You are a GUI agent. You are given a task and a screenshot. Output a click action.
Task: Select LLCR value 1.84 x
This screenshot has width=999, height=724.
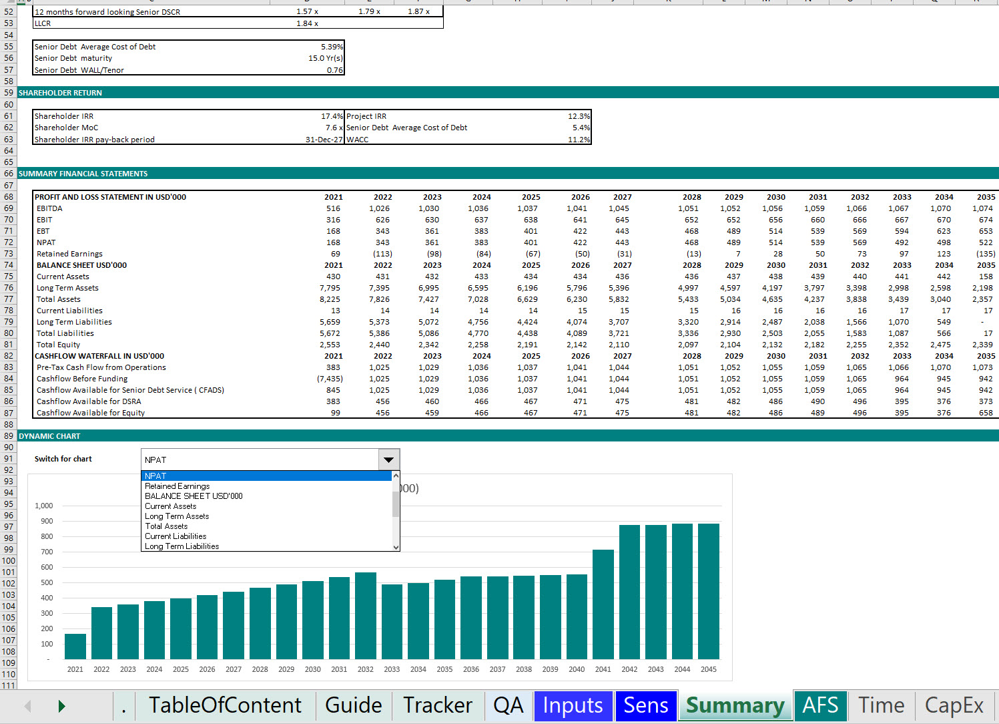point(307,23)
